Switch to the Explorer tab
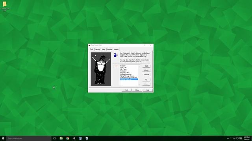Screen dimensions: 252x141 coord(110,49)
